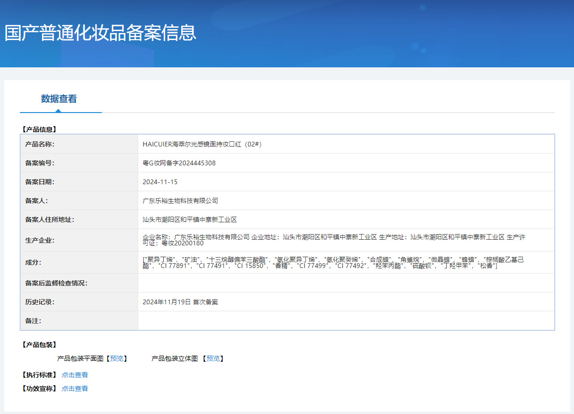Viewport: 574px width, 414px height.
Task: Click the page title 国产普通化妆品备案信息
Action: tap(100, 33)
